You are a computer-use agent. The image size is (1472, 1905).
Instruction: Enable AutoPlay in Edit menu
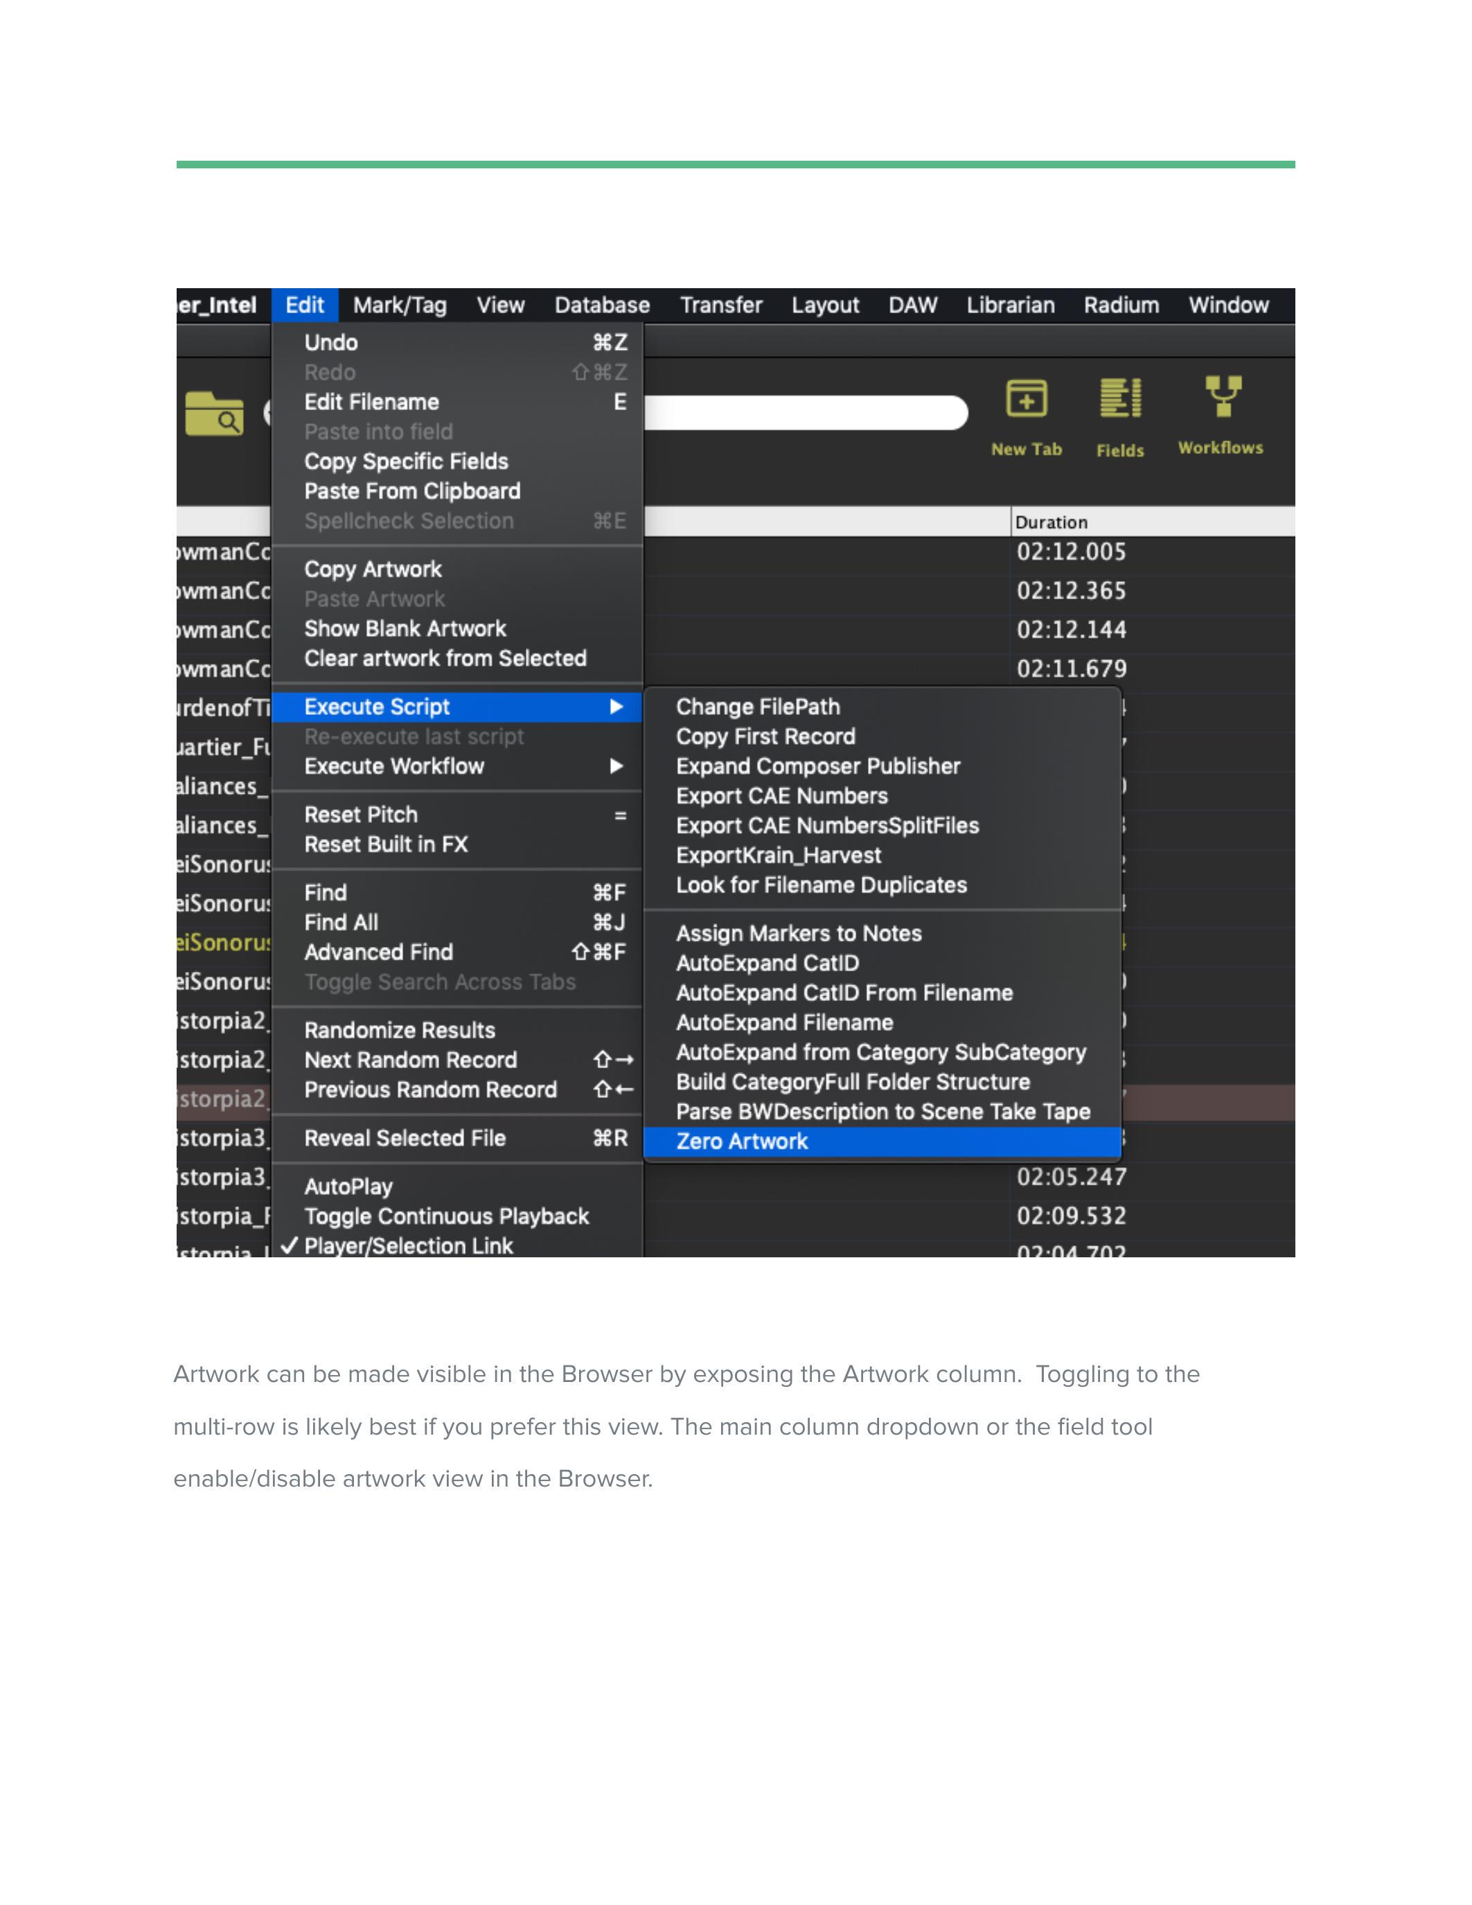(x=348, y=1186)
